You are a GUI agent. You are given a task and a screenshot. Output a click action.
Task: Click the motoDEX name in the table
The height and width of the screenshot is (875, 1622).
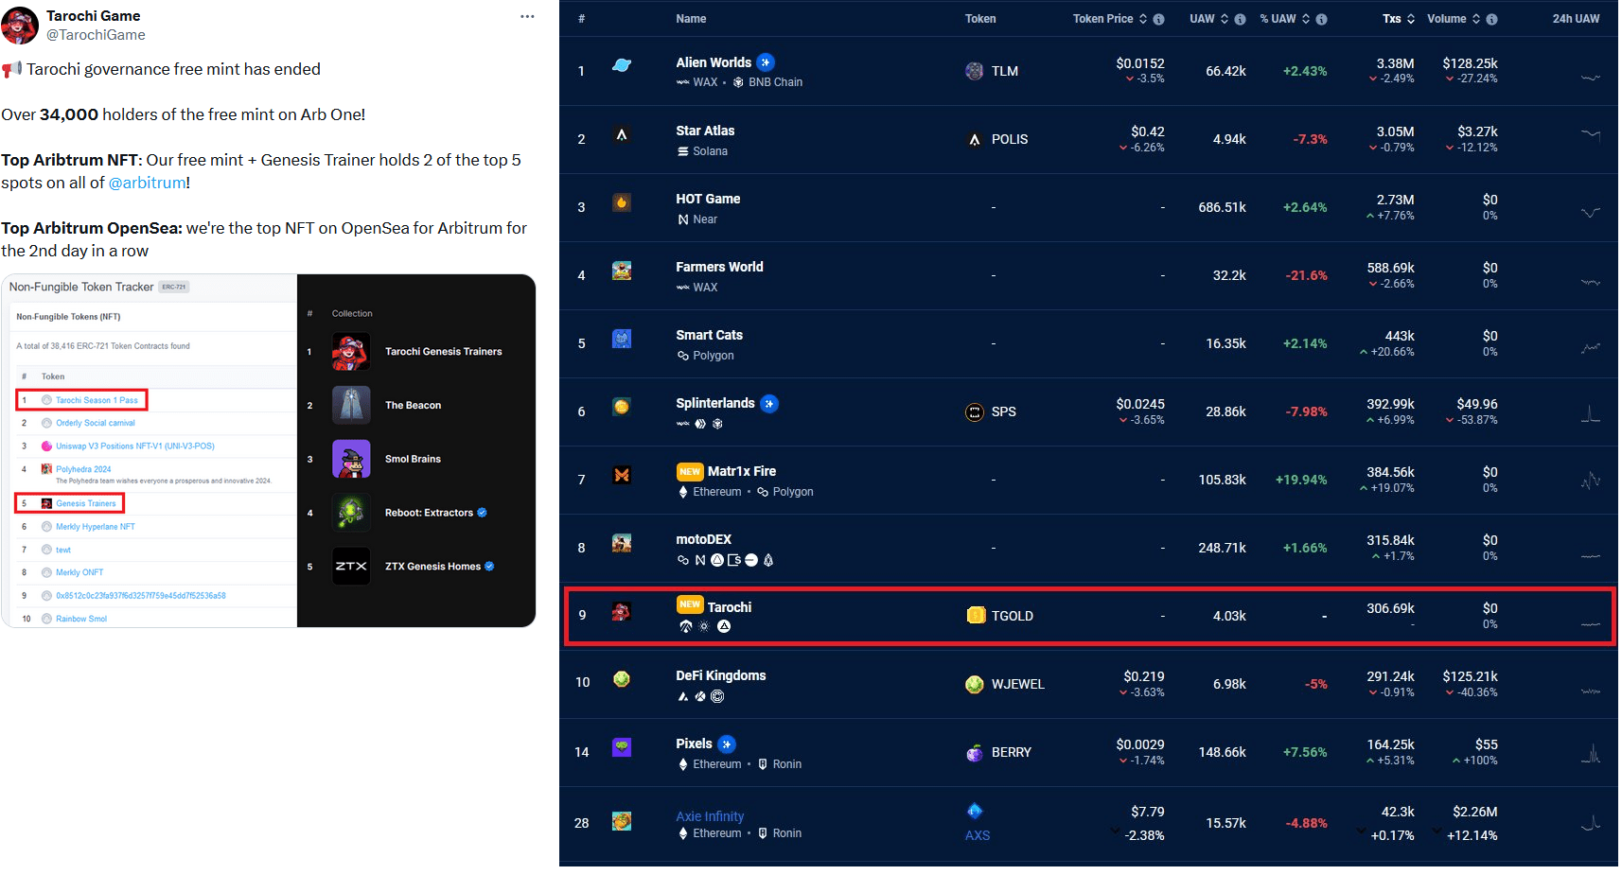tap(703, 539)
